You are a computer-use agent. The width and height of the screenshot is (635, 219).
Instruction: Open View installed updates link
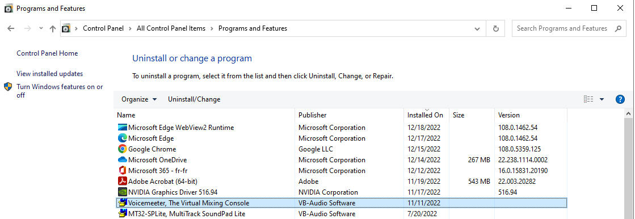pos(50,74)
